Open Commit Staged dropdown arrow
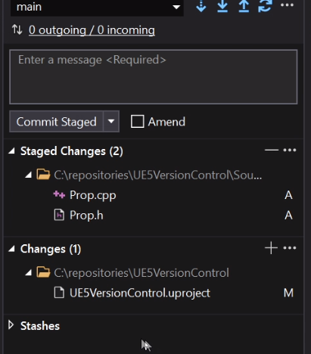 [111, 121]
